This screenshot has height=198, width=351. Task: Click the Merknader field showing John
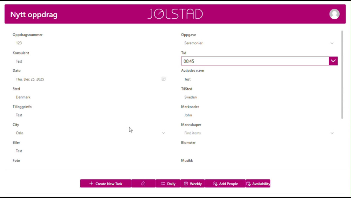(259, 115)
